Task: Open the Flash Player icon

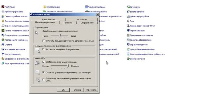Action: 3,7
